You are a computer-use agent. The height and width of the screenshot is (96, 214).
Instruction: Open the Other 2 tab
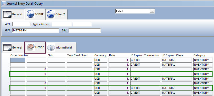pos(56,14)
